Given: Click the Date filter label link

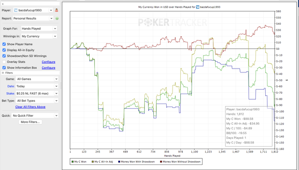Looking at the screenshot, I should point(11,86).
